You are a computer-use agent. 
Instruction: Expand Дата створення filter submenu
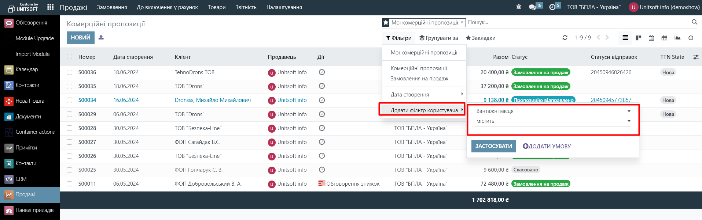click(x=424, y=94)
